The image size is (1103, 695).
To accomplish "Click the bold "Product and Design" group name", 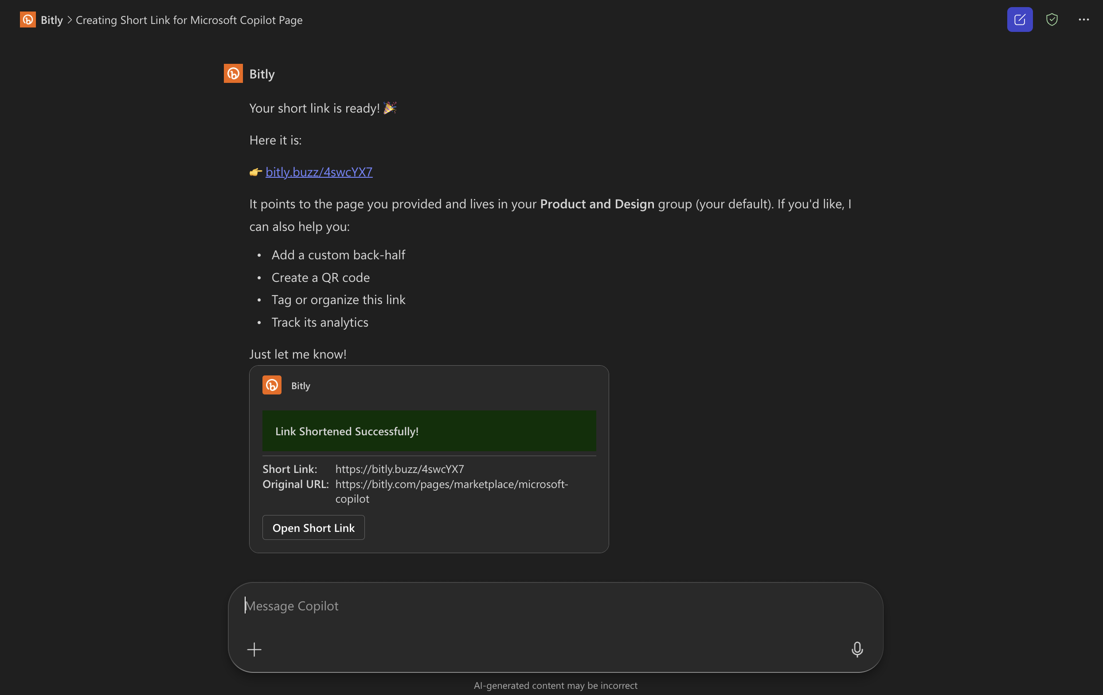I will point(597,204).
